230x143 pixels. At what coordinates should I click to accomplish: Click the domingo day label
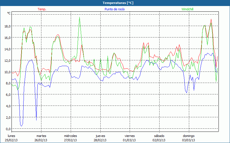(x=189, y=136)
